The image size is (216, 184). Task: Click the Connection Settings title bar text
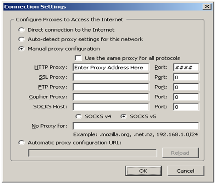coord(35,7)
